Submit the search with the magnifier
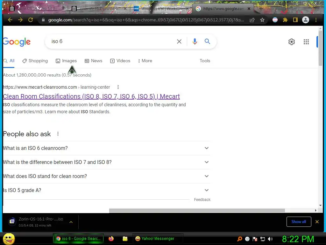 [x=207, y=41]
